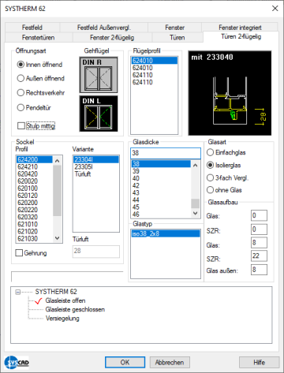Switch to the Fenster tab
Image resolution: width=284 pixels, height=373 pixels.
[x=174, y=28]
